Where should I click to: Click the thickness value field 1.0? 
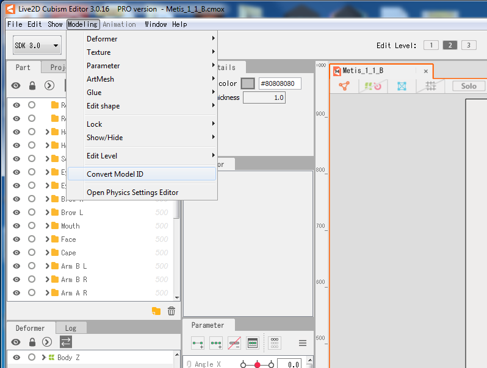pyautogui.click(x=264, y=97)
